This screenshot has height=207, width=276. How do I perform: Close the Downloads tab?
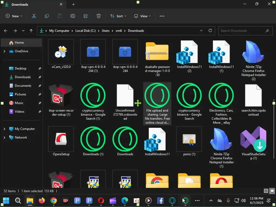click(61, 4)
